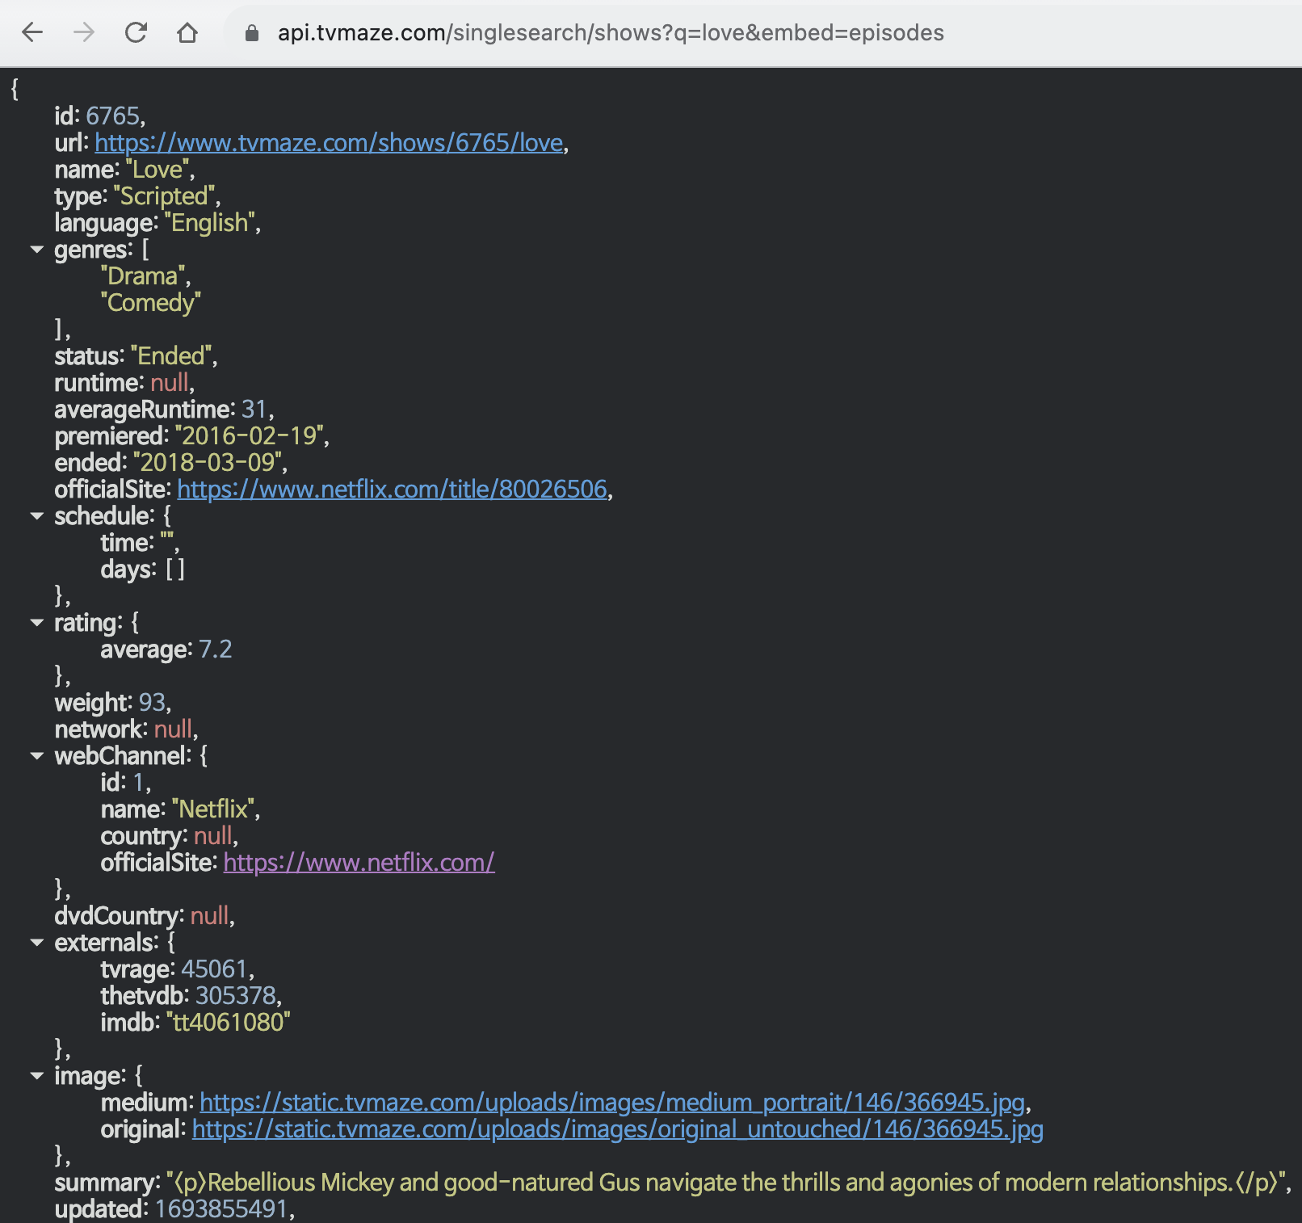This screenshot has width=1302, height=1223.
Task: Select the rating average 7.2
Action: tap(216, 649)
